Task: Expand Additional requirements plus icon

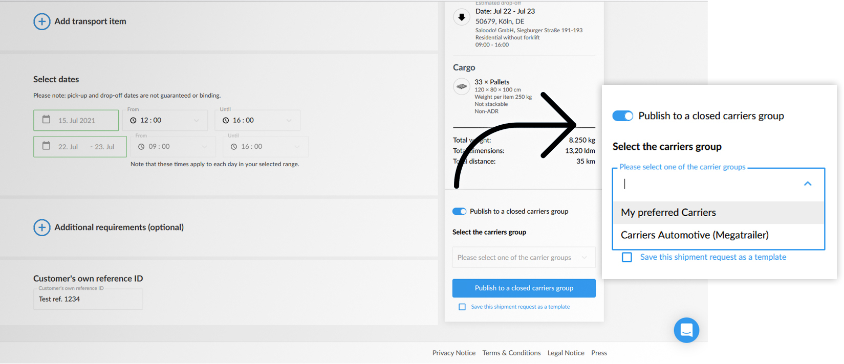Action: (x=42, y=227)
